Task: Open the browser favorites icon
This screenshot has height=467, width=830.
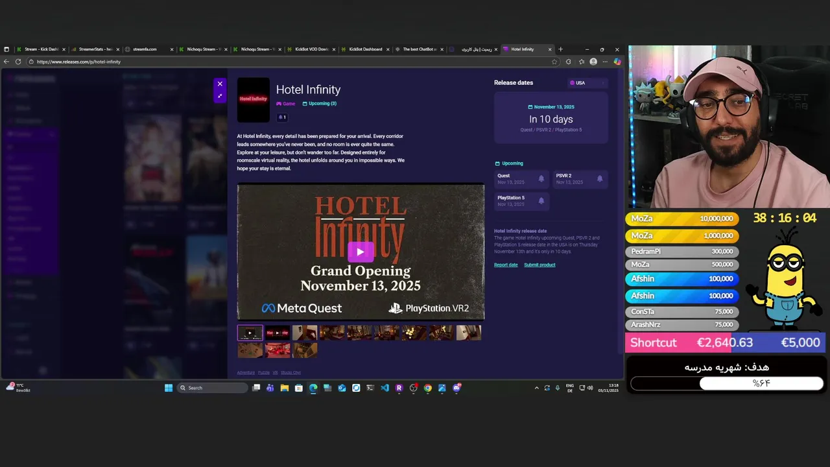Action: point(582,62)
